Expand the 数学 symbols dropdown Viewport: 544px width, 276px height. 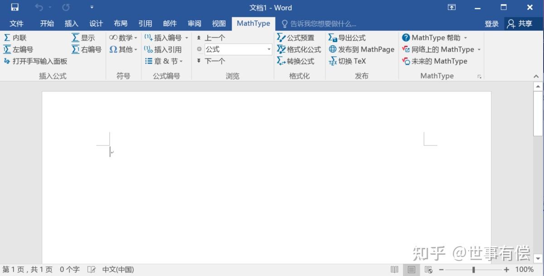[123, 38]
